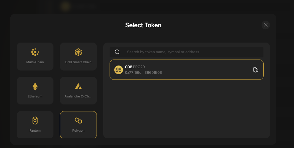Image resolution: width=294 pixels, height=148 pixels.
Task: Focus the token name search field
Action: click(x=190, y=52)
